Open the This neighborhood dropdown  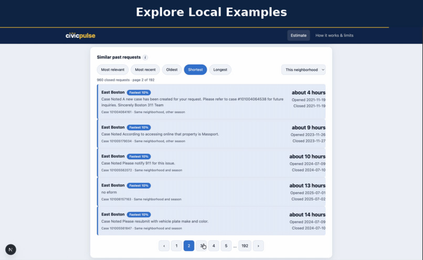303,70
